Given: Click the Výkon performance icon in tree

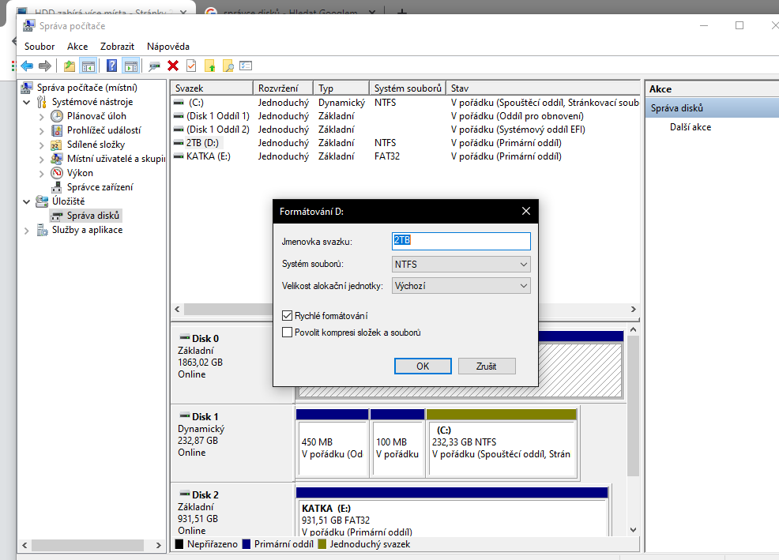Looking at the screenshot, I should coord(57,173).
